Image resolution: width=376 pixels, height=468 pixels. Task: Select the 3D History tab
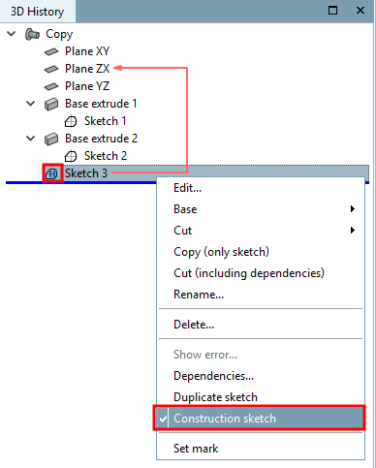tap(37, 12)
